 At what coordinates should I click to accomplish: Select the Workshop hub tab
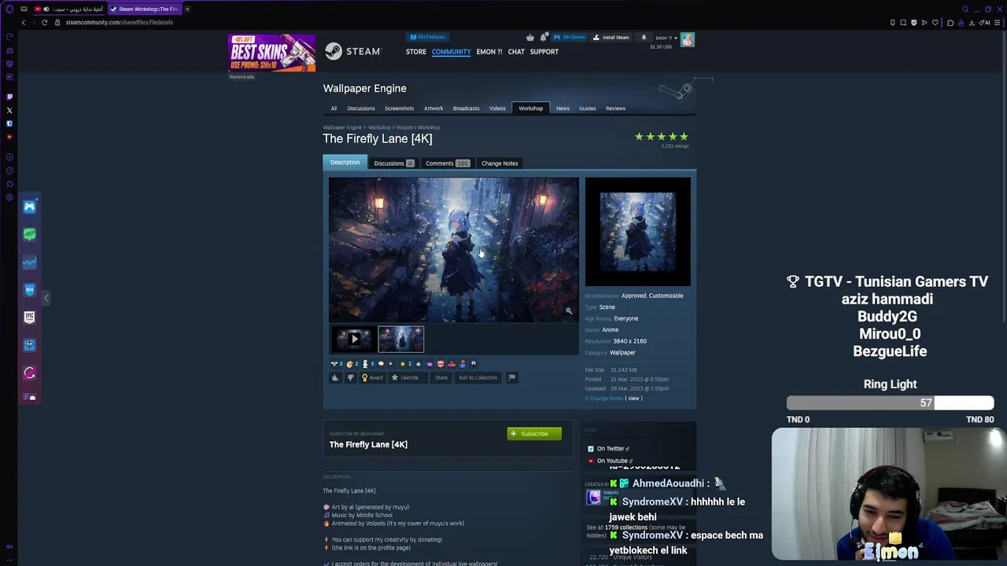click(530, 108)
